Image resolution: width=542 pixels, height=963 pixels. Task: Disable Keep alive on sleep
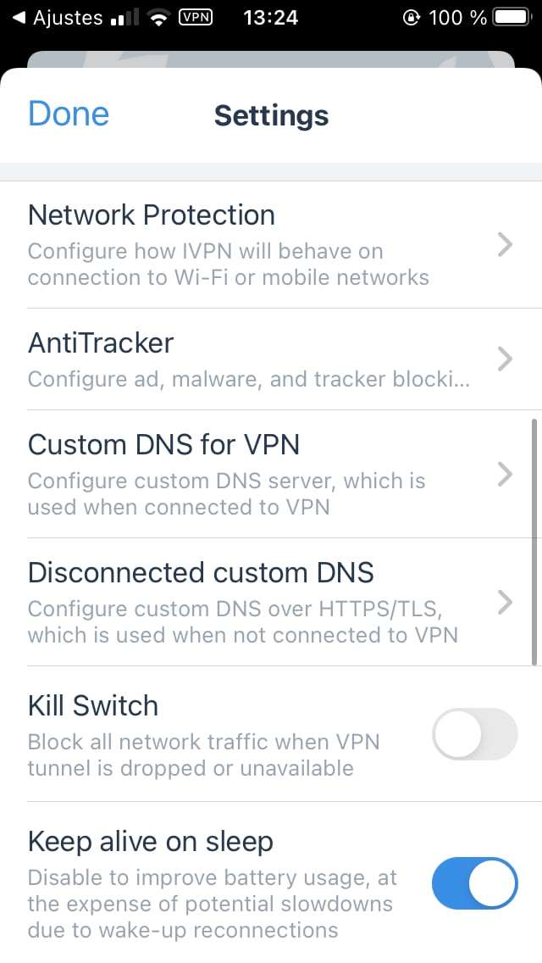(475, 883)
